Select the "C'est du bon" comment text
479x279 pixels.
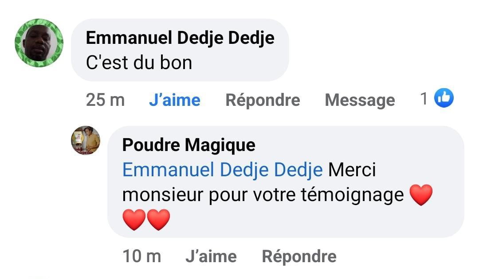point(139,63)
